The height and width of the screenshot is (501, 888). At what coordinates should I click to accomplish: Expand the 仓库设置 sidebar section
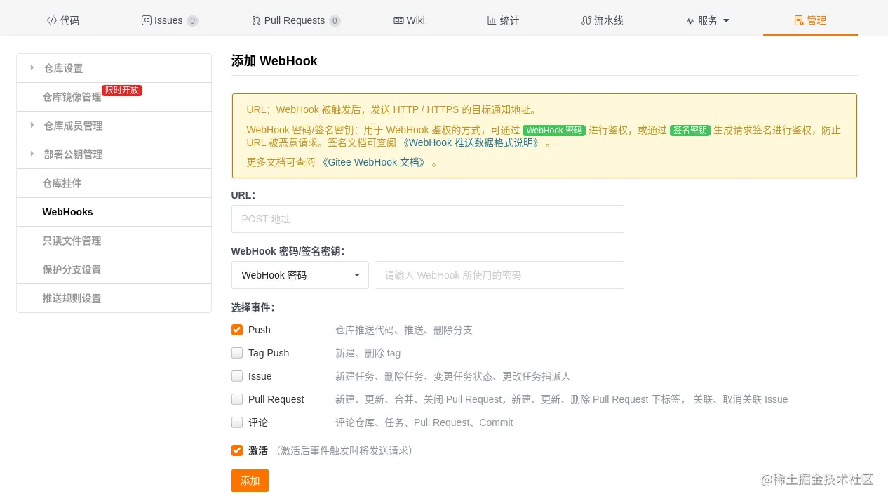[63, 67]
